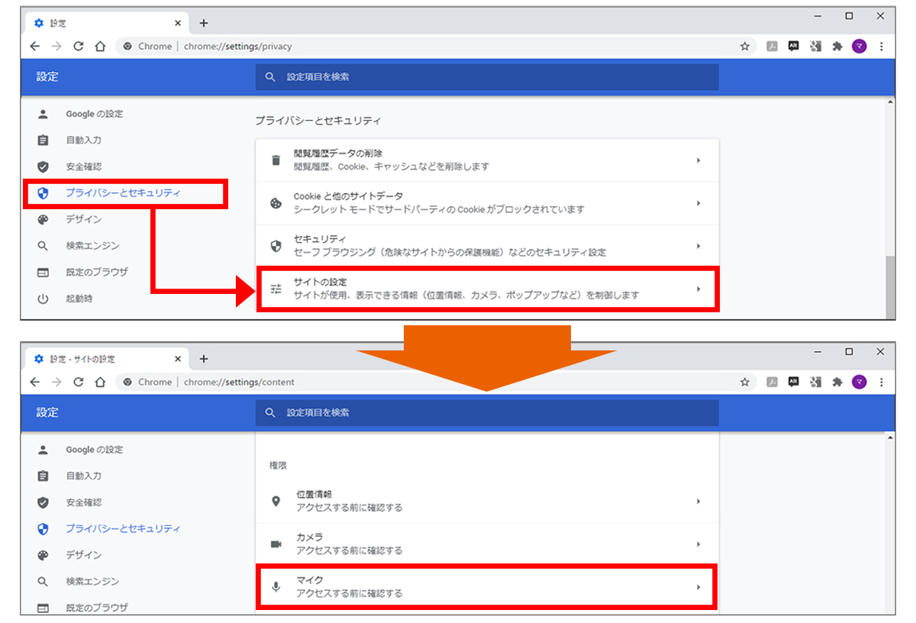Click the reload icon in the chrome://settings/privacy window

pos(78,47)
